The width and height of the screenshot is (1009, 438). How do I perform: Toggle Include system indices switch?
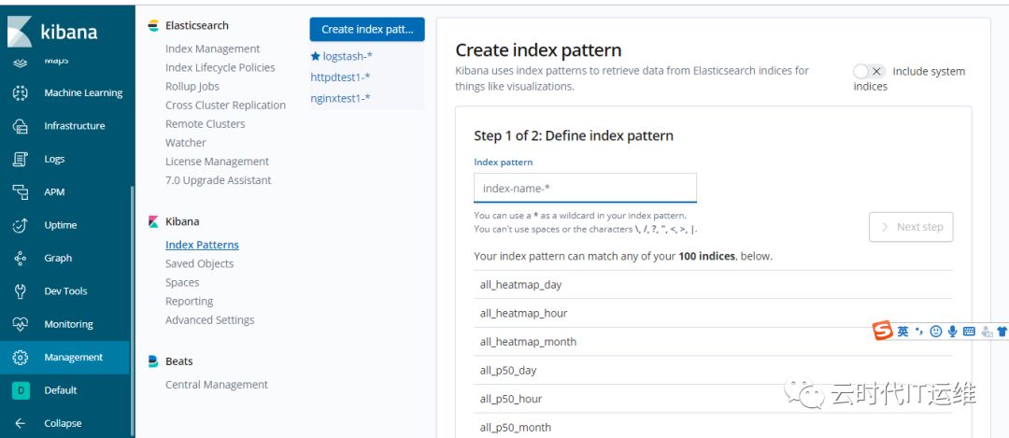[x=869, y=72]
